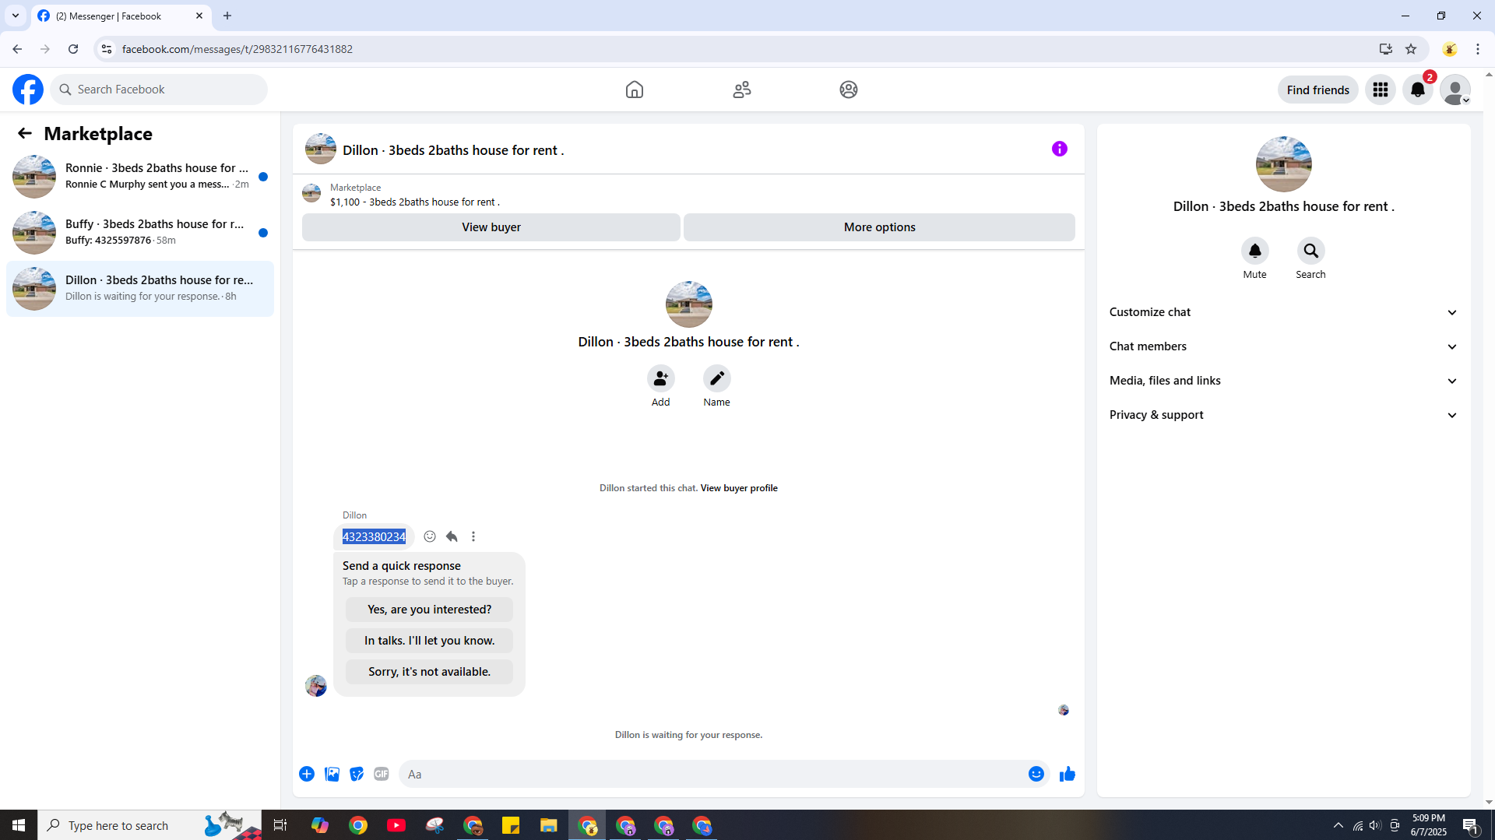
Task: Send quick response 'In talks. I'll let you know.'
Action: pyautogui.click(x=429, y=641)
